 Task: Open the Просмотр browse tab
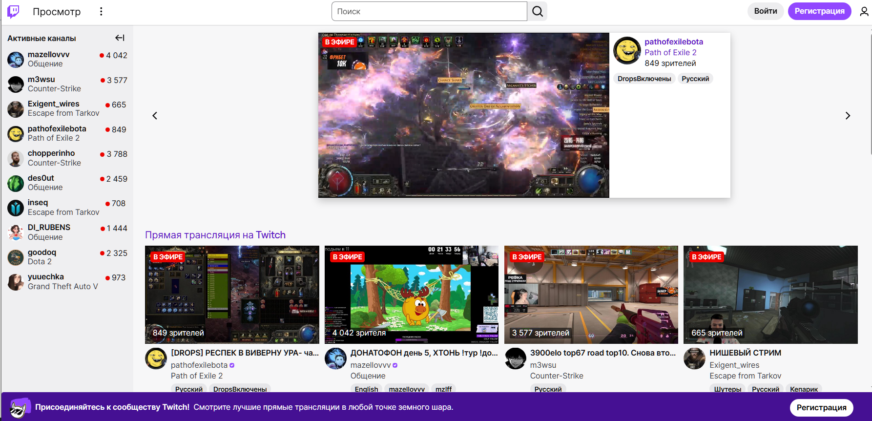pyautogui.click(x=57, y=12)
